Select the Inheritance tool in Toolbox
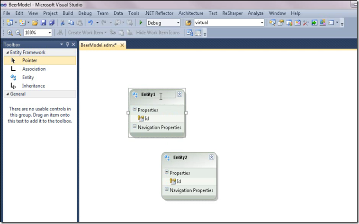Viewport: 359px width, 224px height. coord(40,86)
